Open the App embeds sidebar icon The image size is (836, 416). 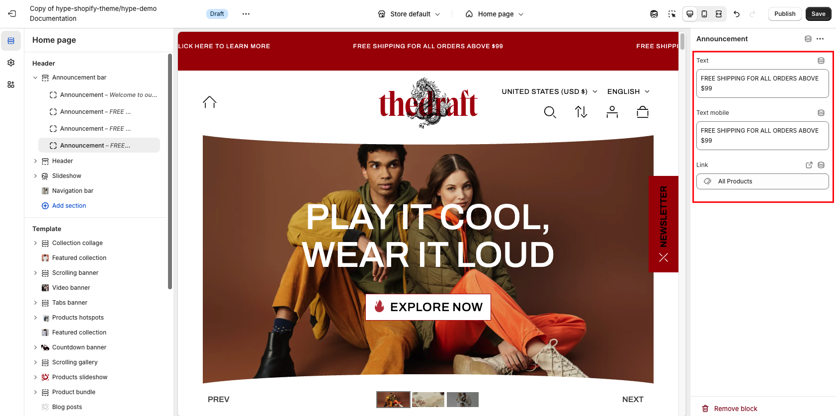(11, 84)
